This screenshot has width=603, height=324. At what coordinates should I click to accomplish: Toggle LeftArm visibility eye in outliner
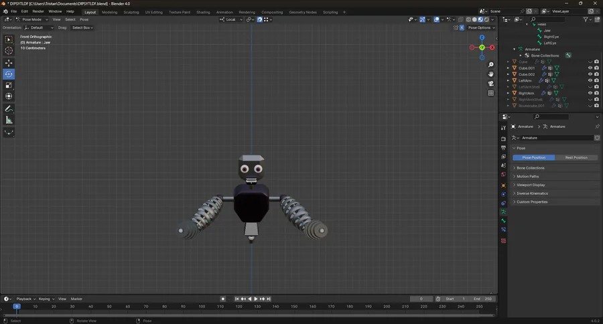pos(590,80)
